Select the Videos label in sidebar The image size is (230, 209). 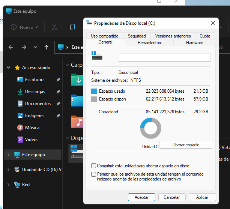pos(32,140)
